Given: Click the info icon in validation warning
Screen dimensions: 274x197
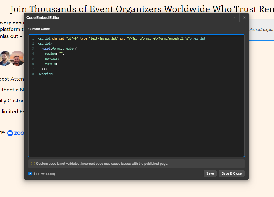Looking at the screenshot, I should (x=33, y=164).
